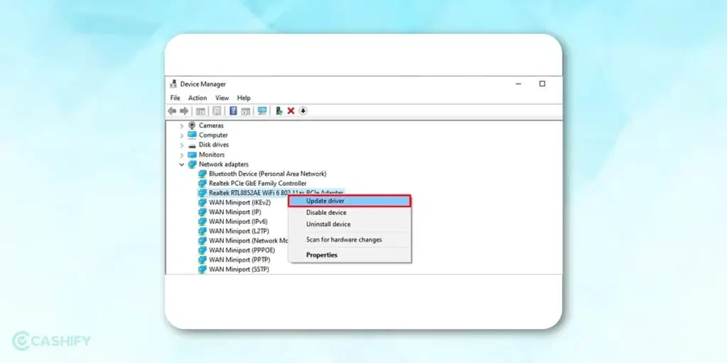Screen dimensions: 727x363
Task: Click the Bluetooth Device adapter icon
Action: tap(202, 174)
